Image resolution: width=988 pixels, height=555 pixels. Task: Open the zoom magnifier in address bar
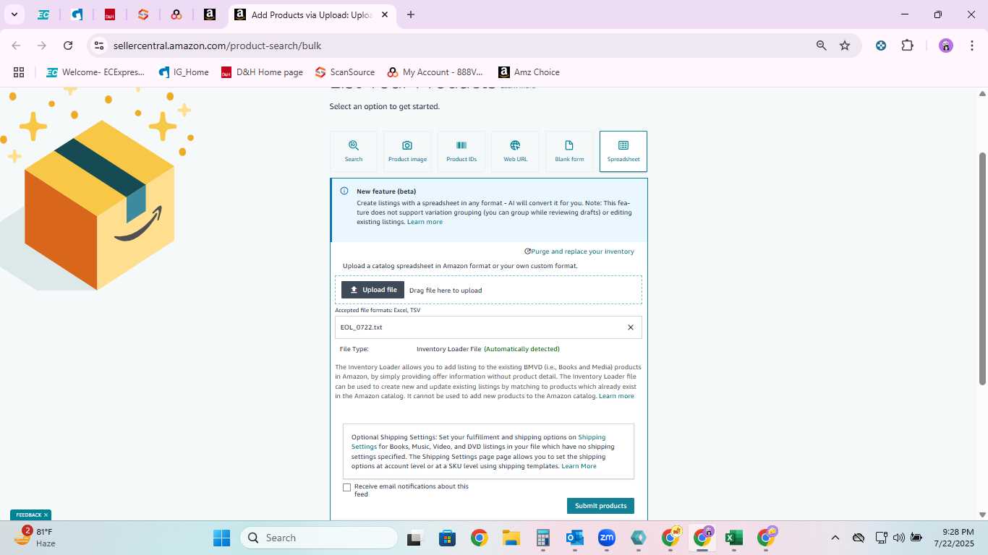[x=821, y=46]
